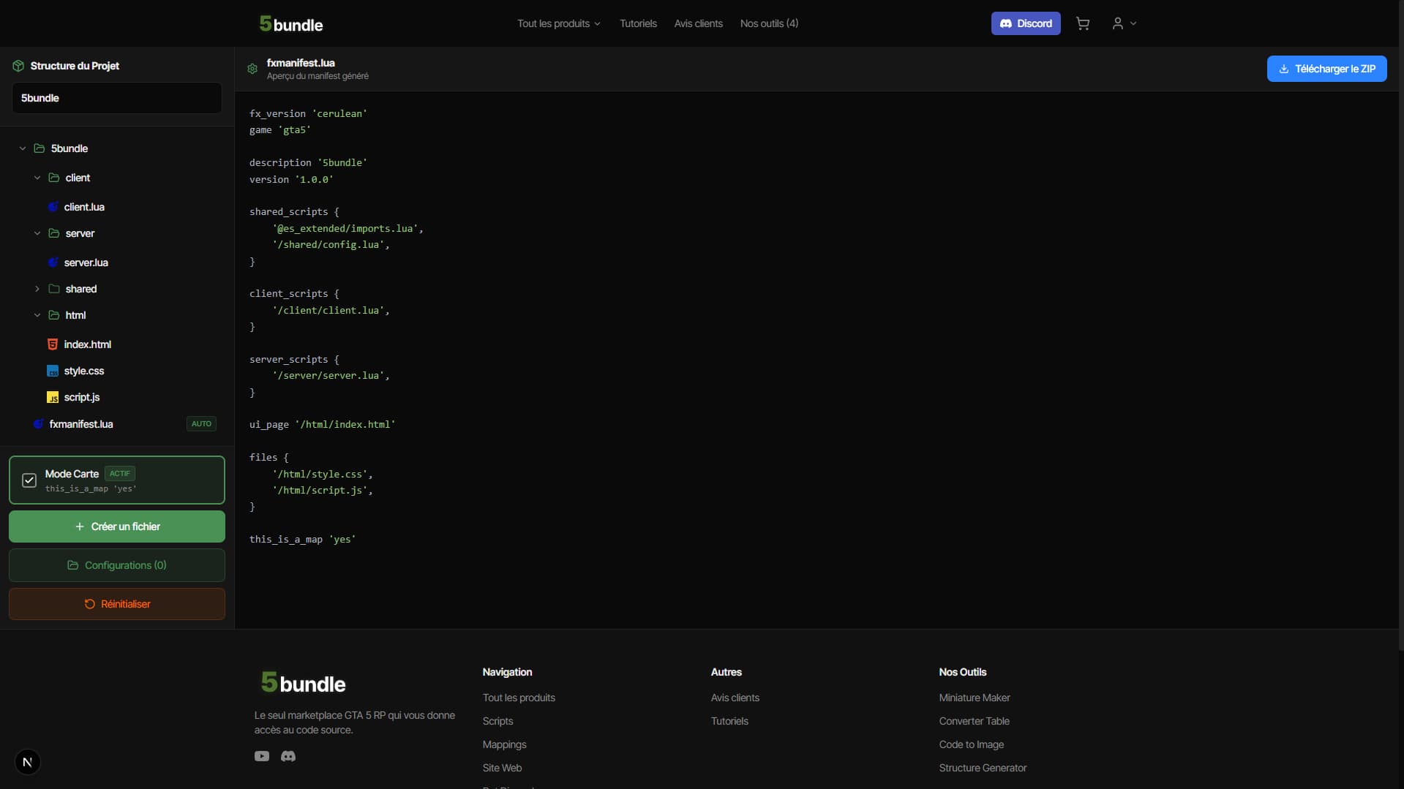Viewport: 1404px width, 789px height.
Task: Open footer link Structure Generator
Action: coord(983,768)
